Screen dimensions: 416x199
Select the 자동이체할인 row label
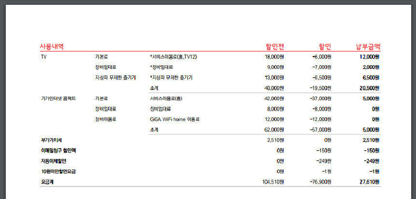tap(54, 161)
